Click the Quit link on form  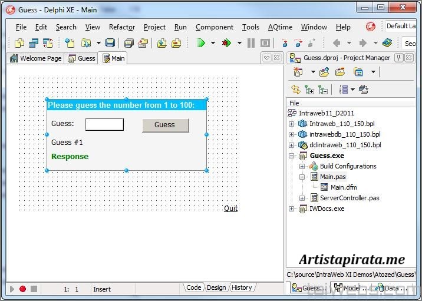click(230, 208)
